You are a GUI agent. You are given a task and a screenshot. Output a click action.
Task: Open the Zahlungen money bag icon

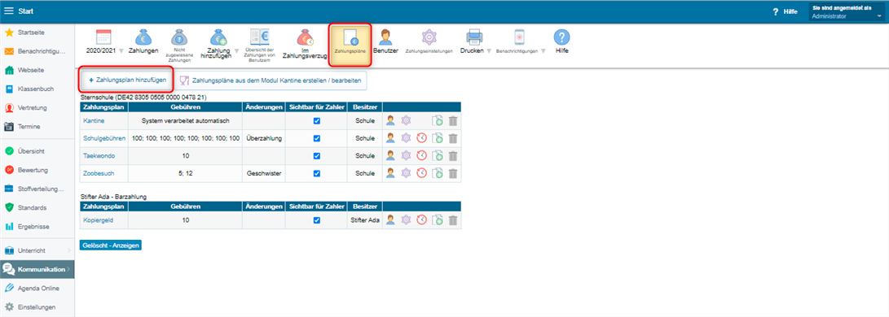pyautogui.click(x=143, y=37)
